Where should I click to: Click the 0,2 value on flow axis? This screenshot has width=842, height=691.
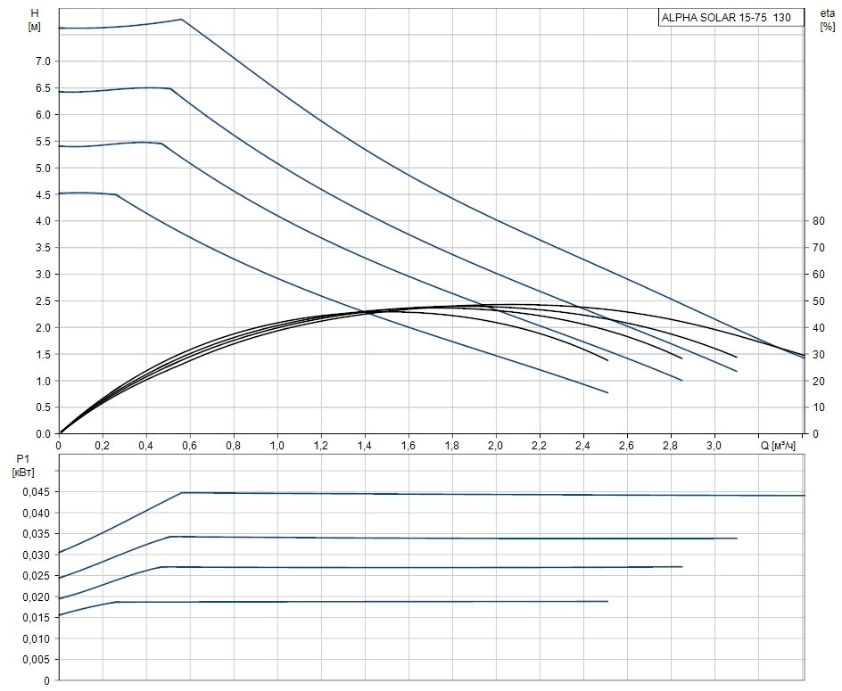[x=102, y=444]
